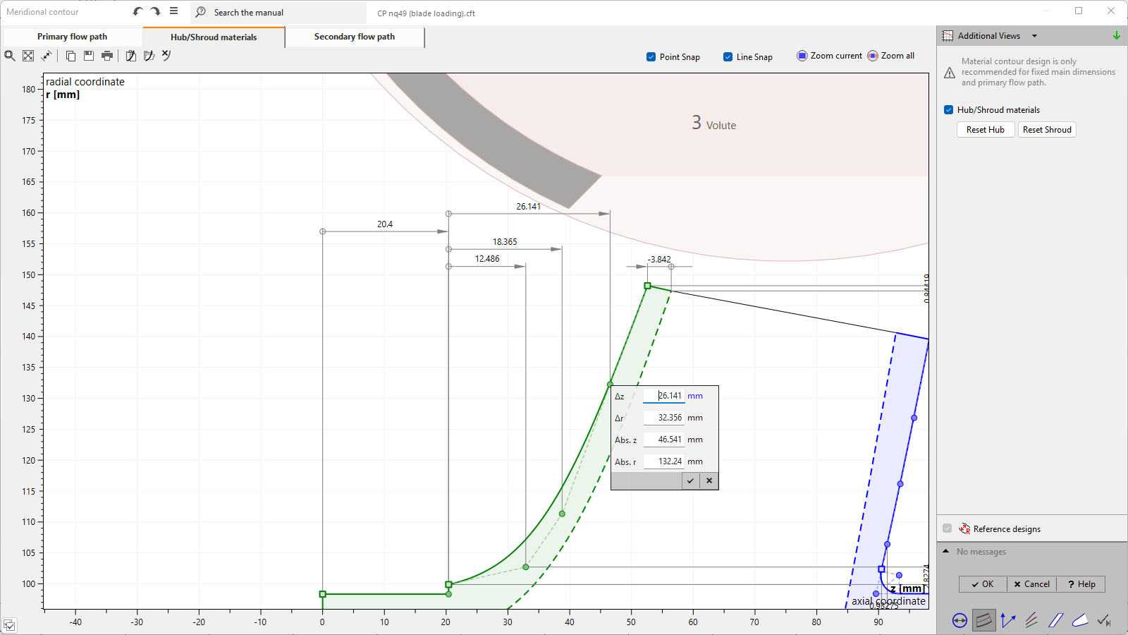This screenshot has height=635, width=1128.
Task: Click the Abs. r value field 132.24
Action: point(663,461)
